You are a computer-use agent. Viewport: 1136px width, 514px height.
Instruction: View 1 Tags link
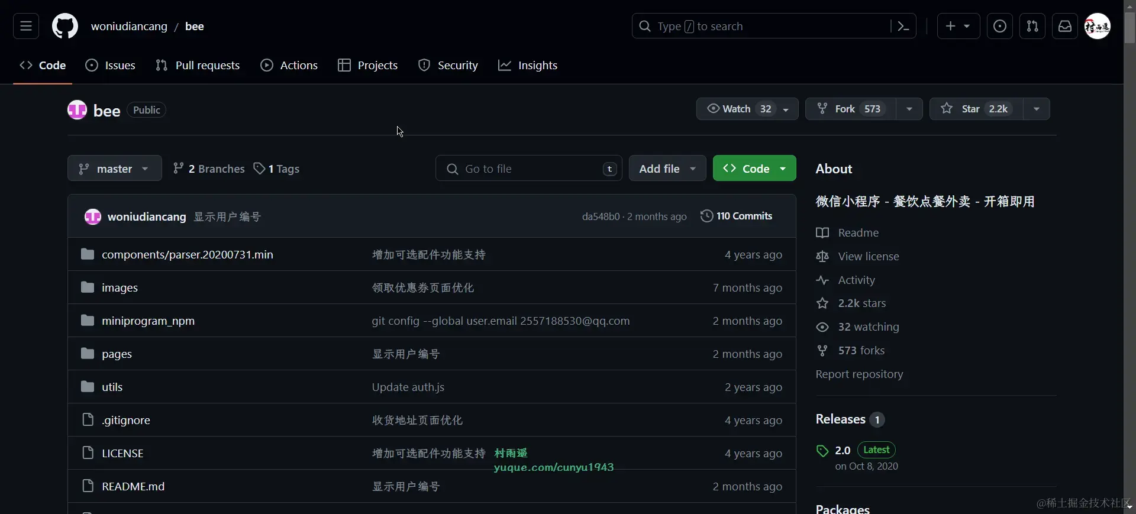pyautogui.click(x=276, y=169)
